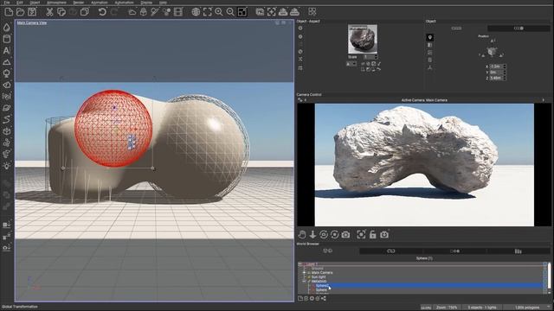The height and width of the screenshot is (311, 554).
Task: Click the Main Camera View title link
Action: pos(32,22)
